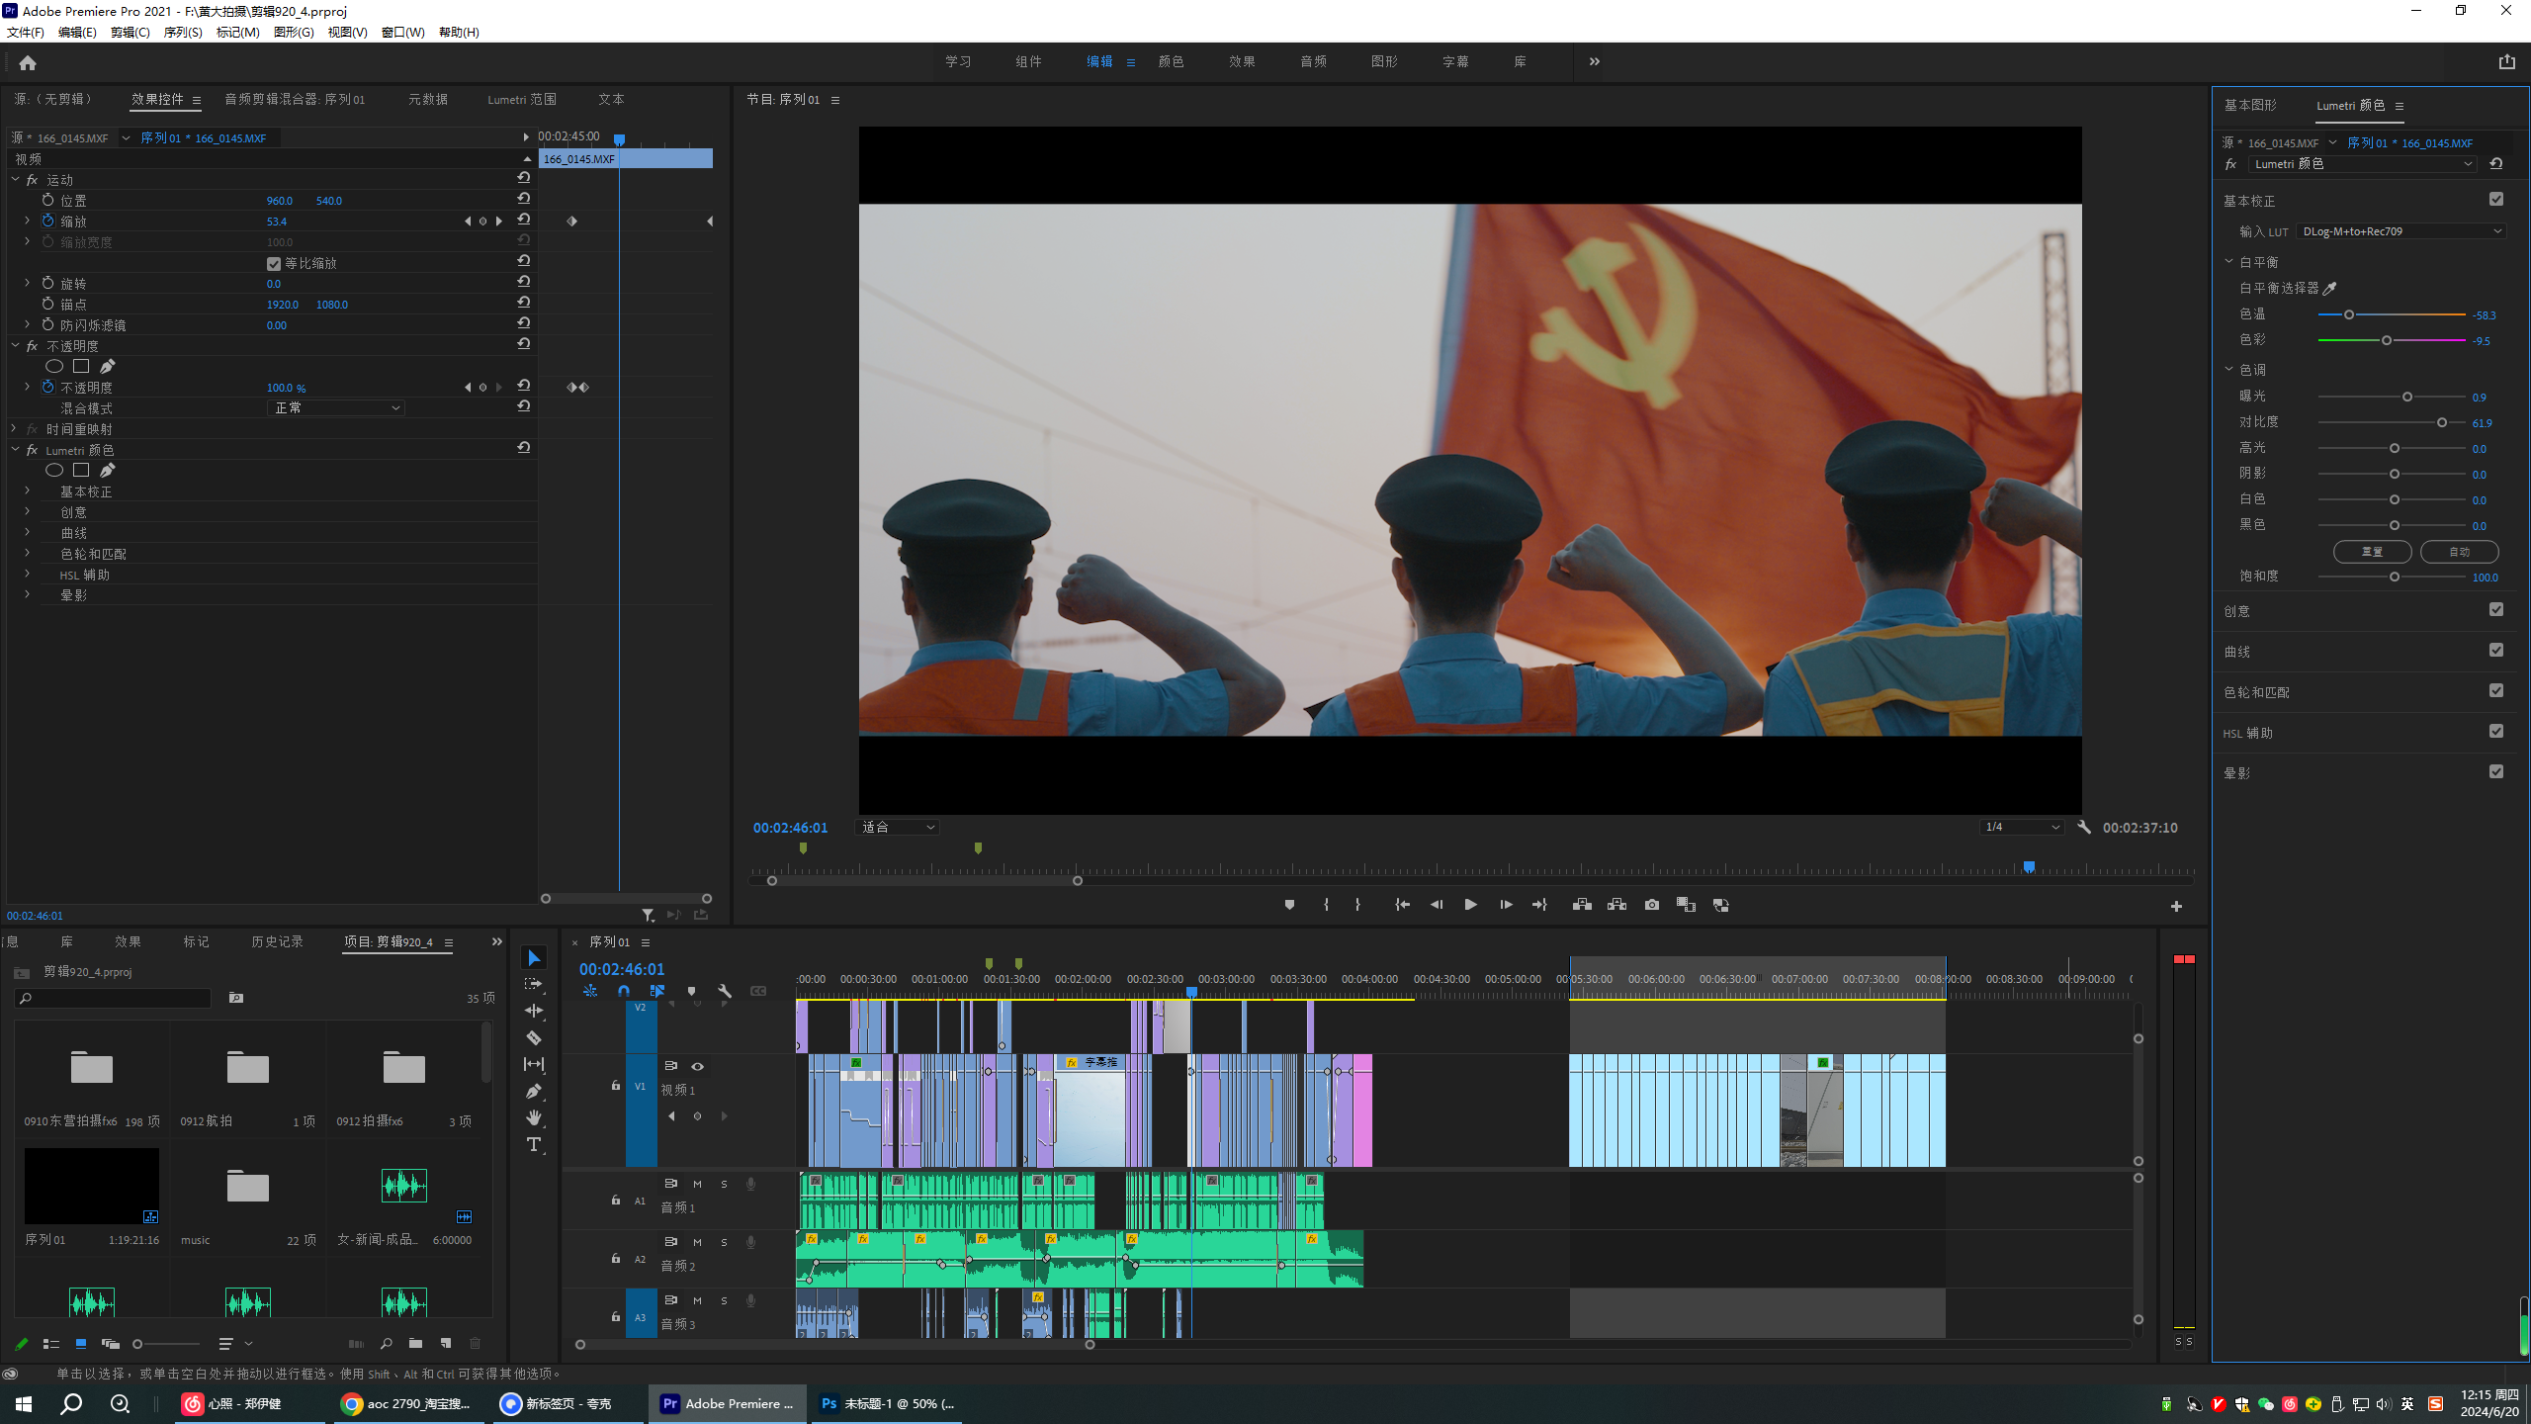2531x1424 pixels.
Task: Open the 序列(S) menu
Action: (183, 33)
